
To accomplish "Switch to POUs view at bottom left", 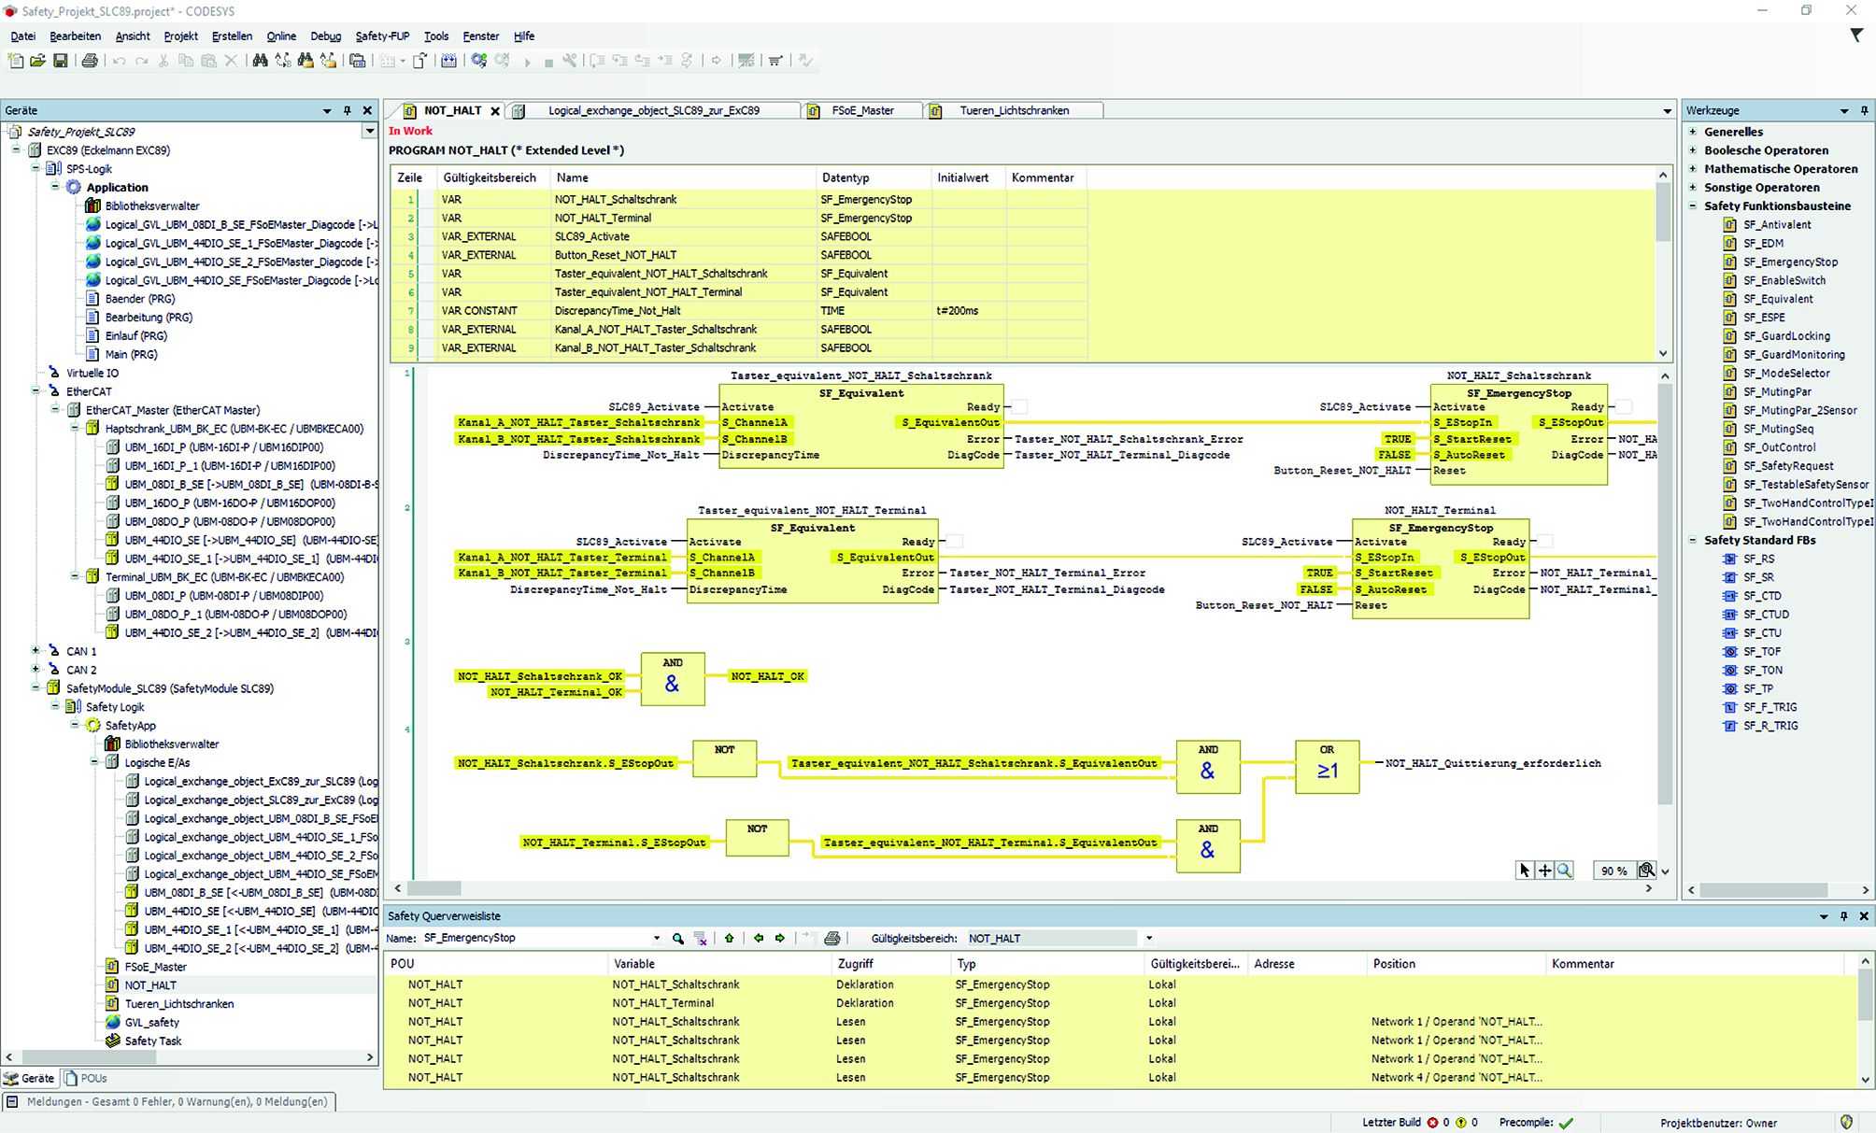I will click(x=86, y=1078).
